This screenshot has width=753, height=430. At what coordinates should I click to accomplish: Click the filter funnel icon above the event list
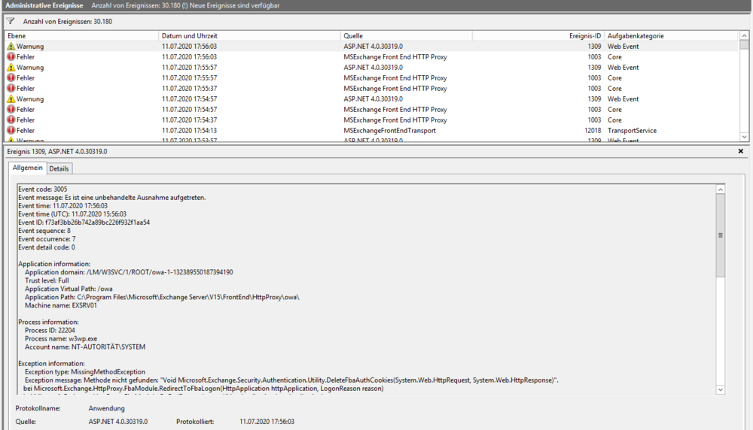11,21
